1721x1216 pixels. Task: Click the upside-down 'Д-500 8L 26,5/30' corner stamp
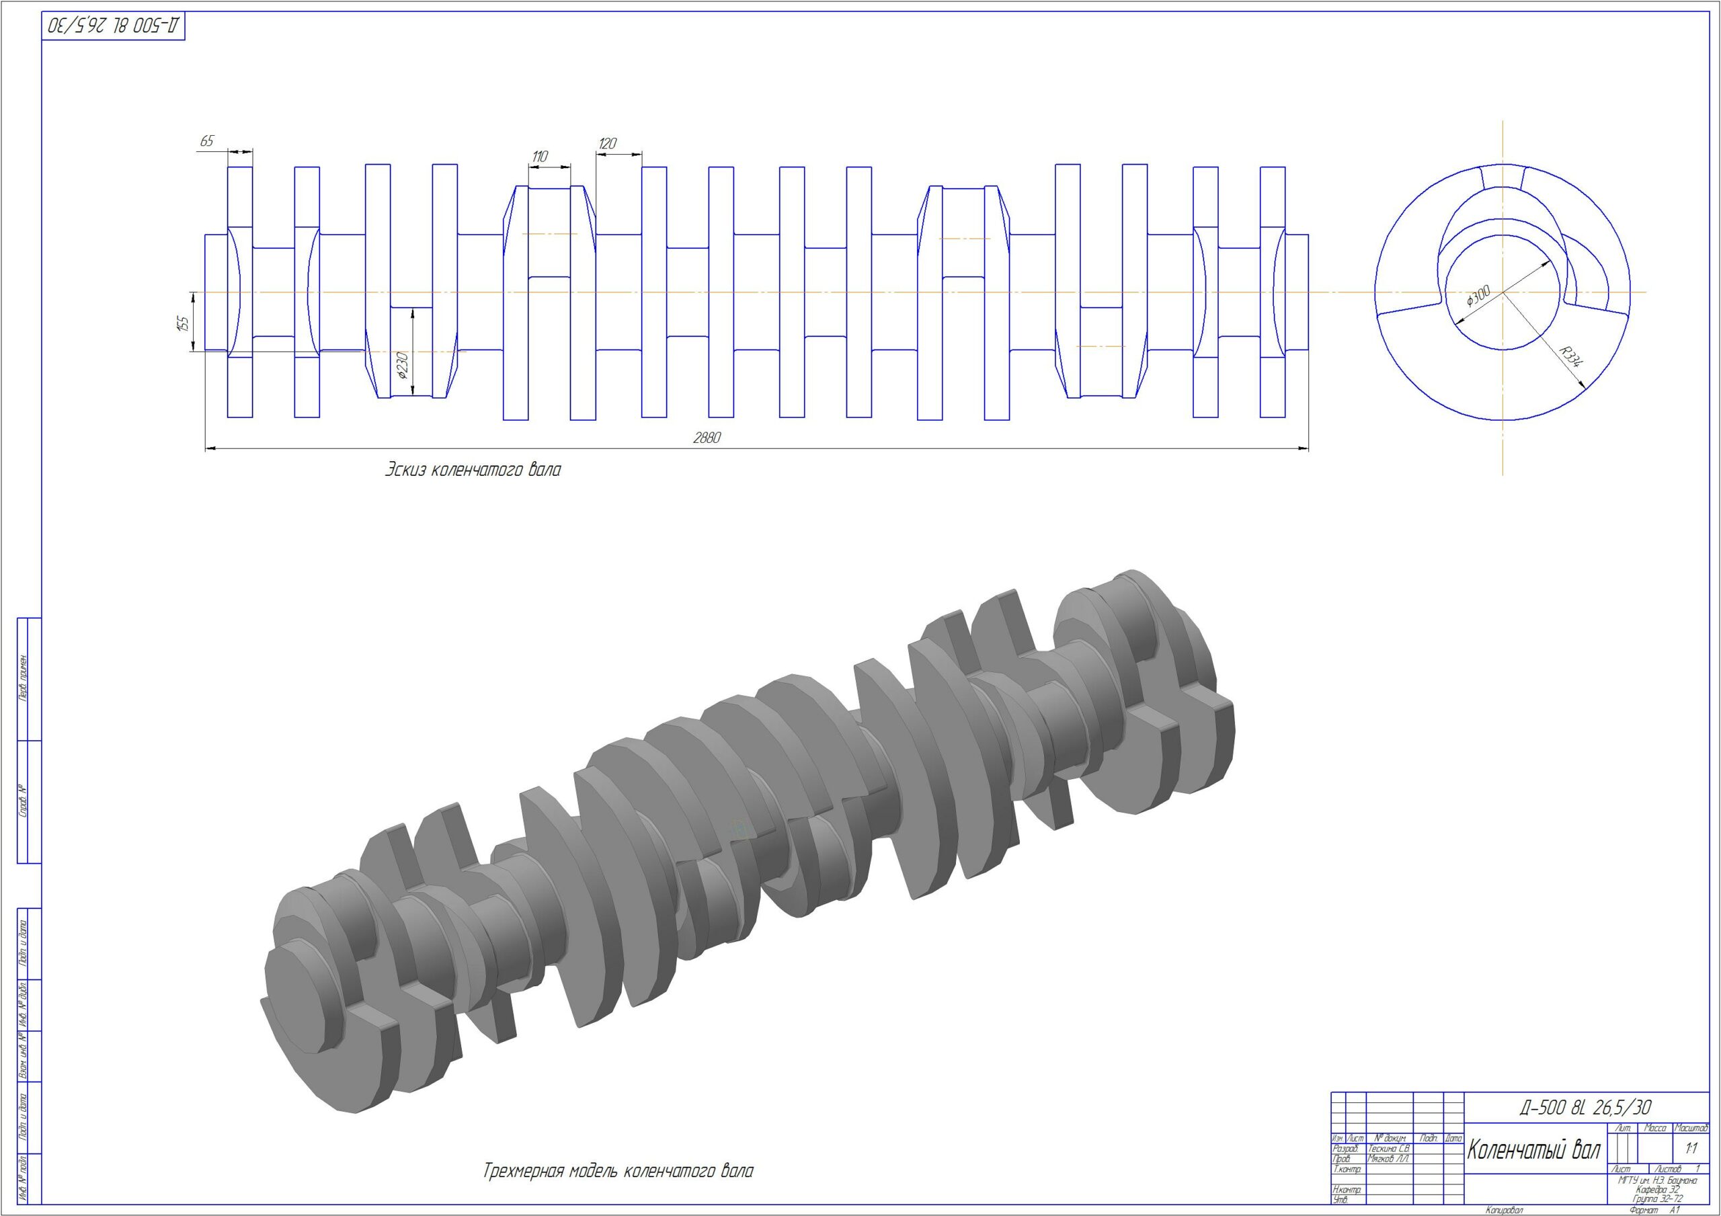pos(114,26)
